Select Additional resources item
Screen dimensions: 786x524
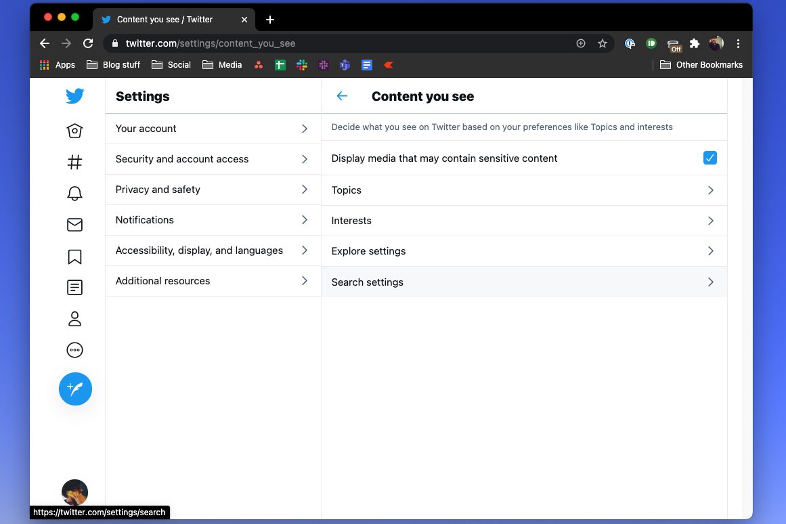click(x=213, y=281)
